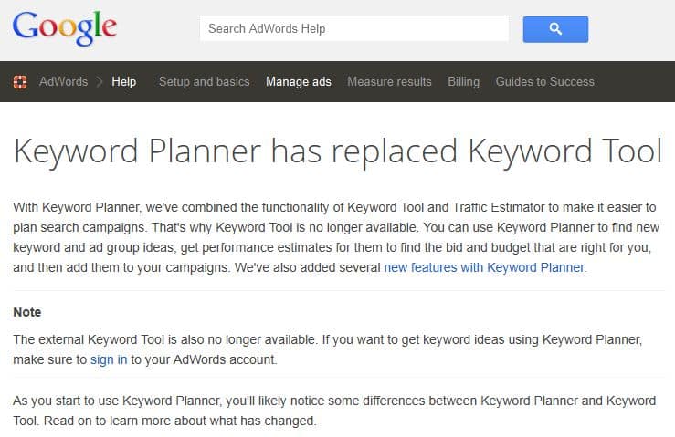Image resolution: width=675 pixels, height=437 pixels.
Task: Go to AdWords in the breadcrumb
Action: click(63, 82)
